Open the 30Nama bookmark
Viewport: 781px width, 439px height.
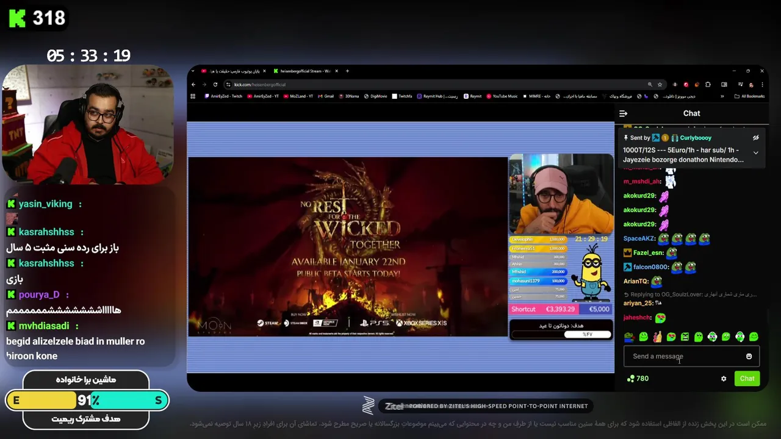[349, 96]
